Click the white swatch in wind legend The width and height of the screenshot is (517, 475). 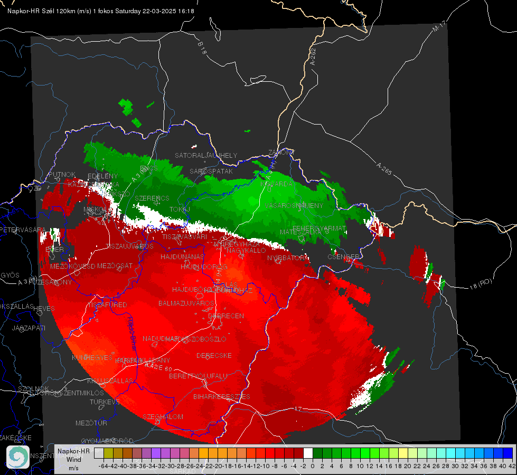[x=308, y=453]
